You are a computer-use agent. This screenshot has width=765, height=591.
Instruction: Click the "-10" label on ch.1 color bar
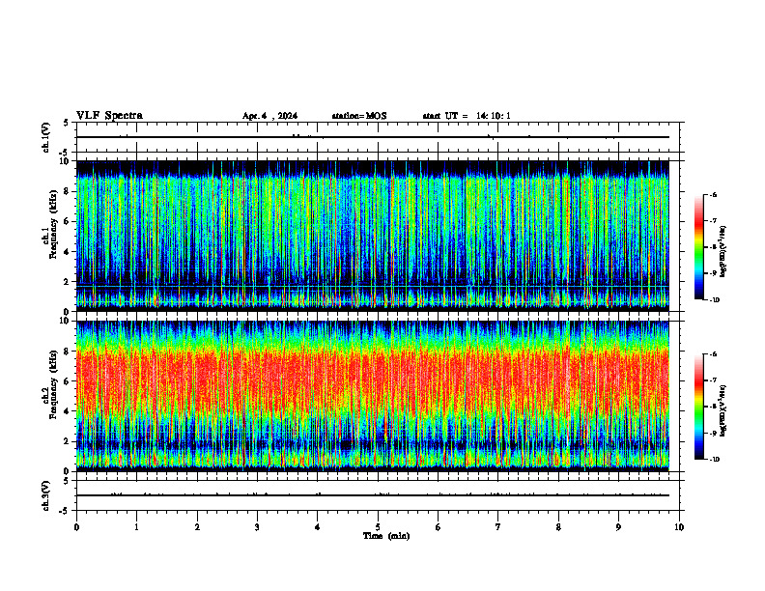coord(715,300)
